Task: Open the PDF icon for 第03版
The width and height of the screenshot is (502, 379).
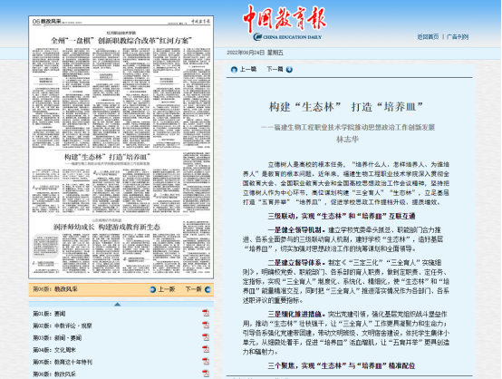Action: [206, 337]
